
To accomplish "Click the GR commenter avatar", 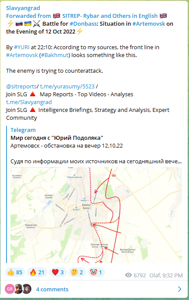I will (10, 289).
